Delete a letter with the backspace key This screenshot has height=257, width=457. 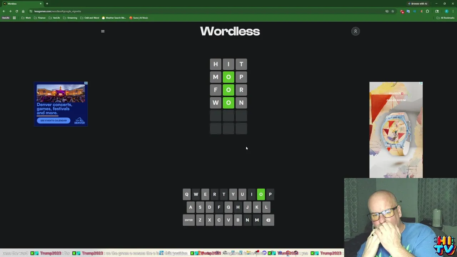tap(268, 220)
